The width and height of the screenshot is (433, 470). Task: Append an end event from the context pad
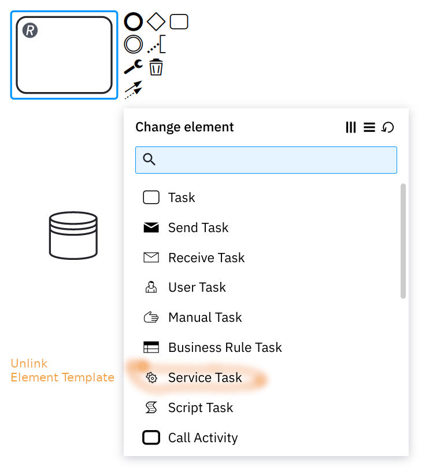134,21
